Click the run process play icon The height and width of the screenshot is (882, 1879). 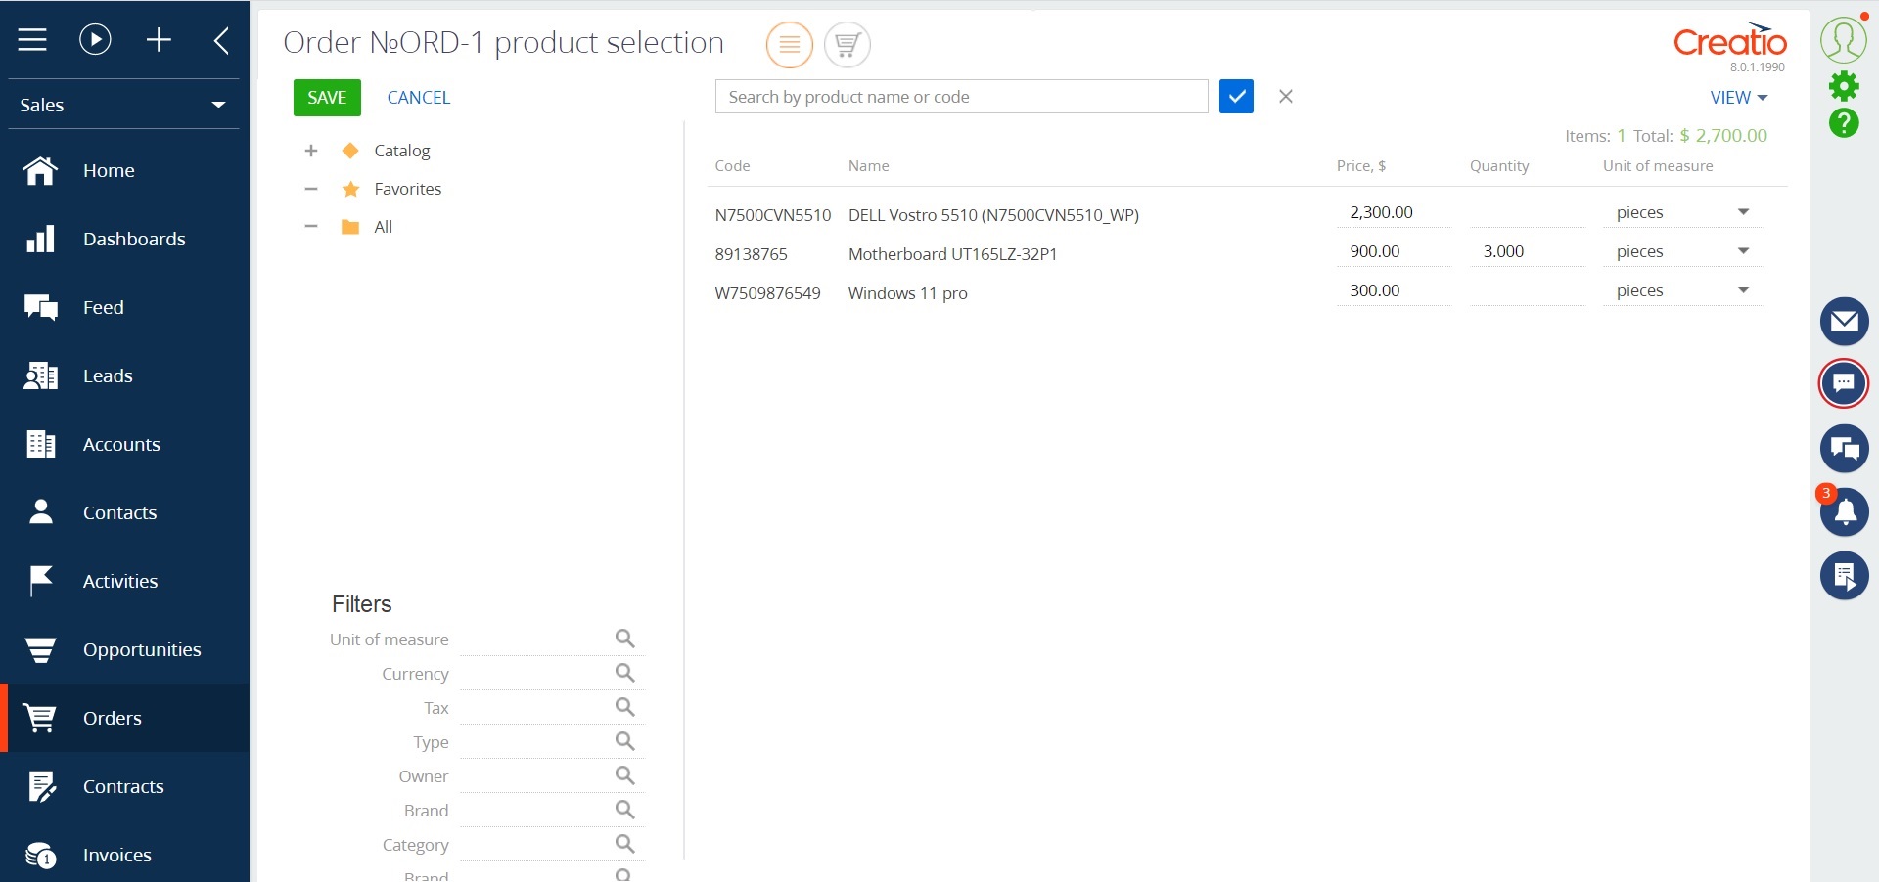(94, 40)
